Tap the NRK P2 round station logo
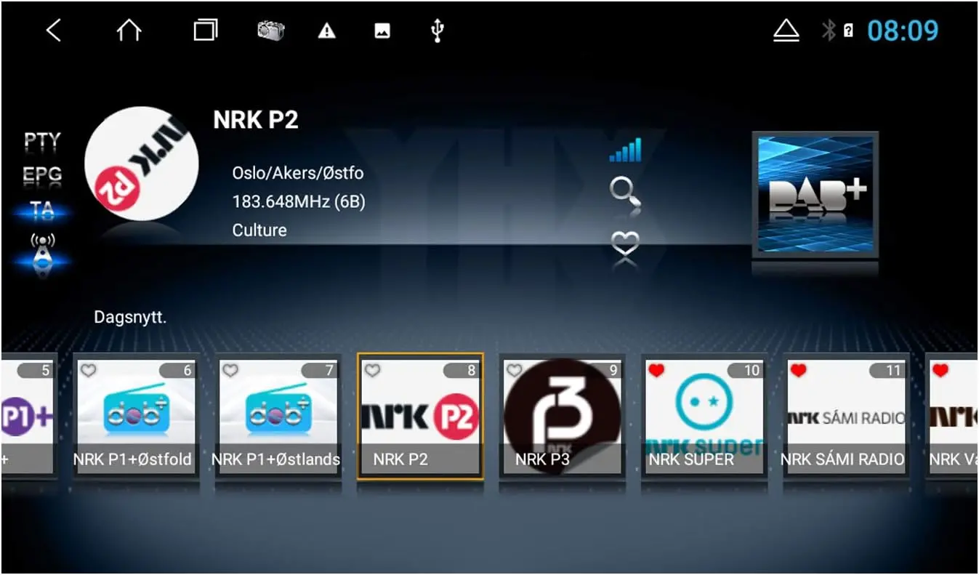 point(142,164)
